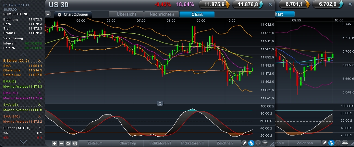Open the Chart Optionen tab
The height and width of the screenshot is (147, 354).
click(x=73, y=15)
